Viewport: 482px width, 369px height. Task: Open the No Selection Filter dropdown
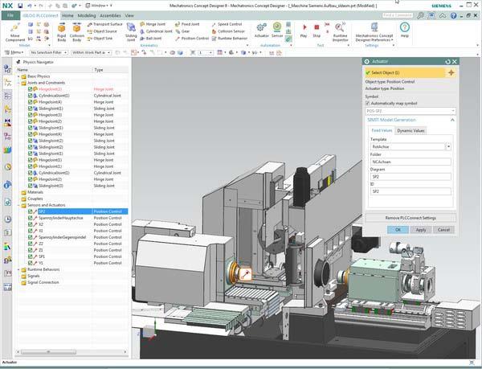[x=48, y=52]
